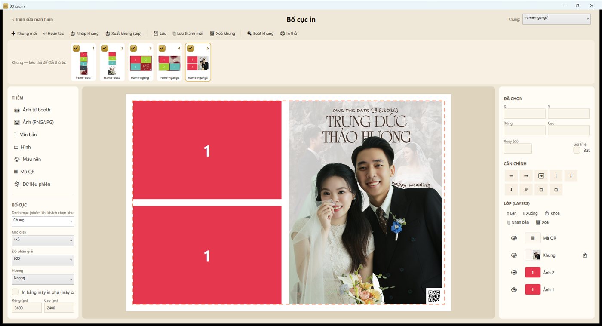Image resolution: width=602 pixels, height=326 pixels.
Task: Select the Ảnh 1 layer red swatch
Action: [532, 289]
